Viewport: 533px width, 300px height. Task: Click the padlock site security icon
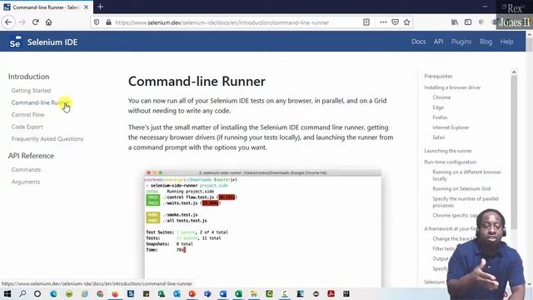tap(108, 22)
